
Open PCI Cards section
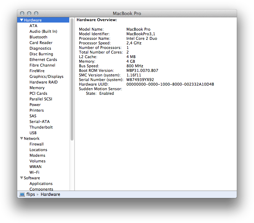(x=38, y=93)
